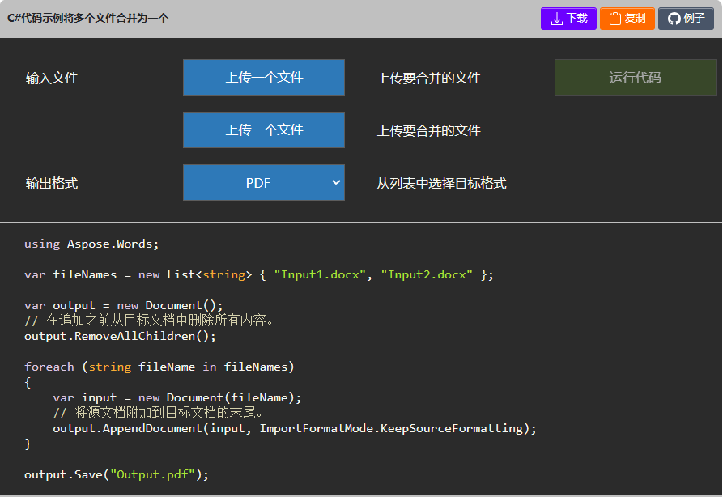The width and height of the screenshot is (723, 497).
Task: Click the GitHub logo icon
Action: [674, 19]
